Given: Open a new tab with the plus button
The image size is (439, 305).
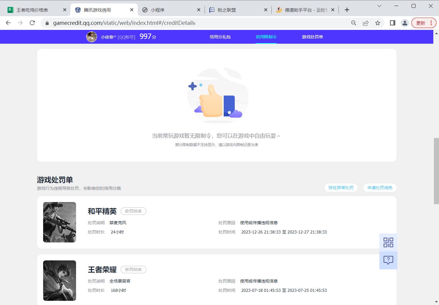Looking at the screenshot, I should tap(346, 10).
